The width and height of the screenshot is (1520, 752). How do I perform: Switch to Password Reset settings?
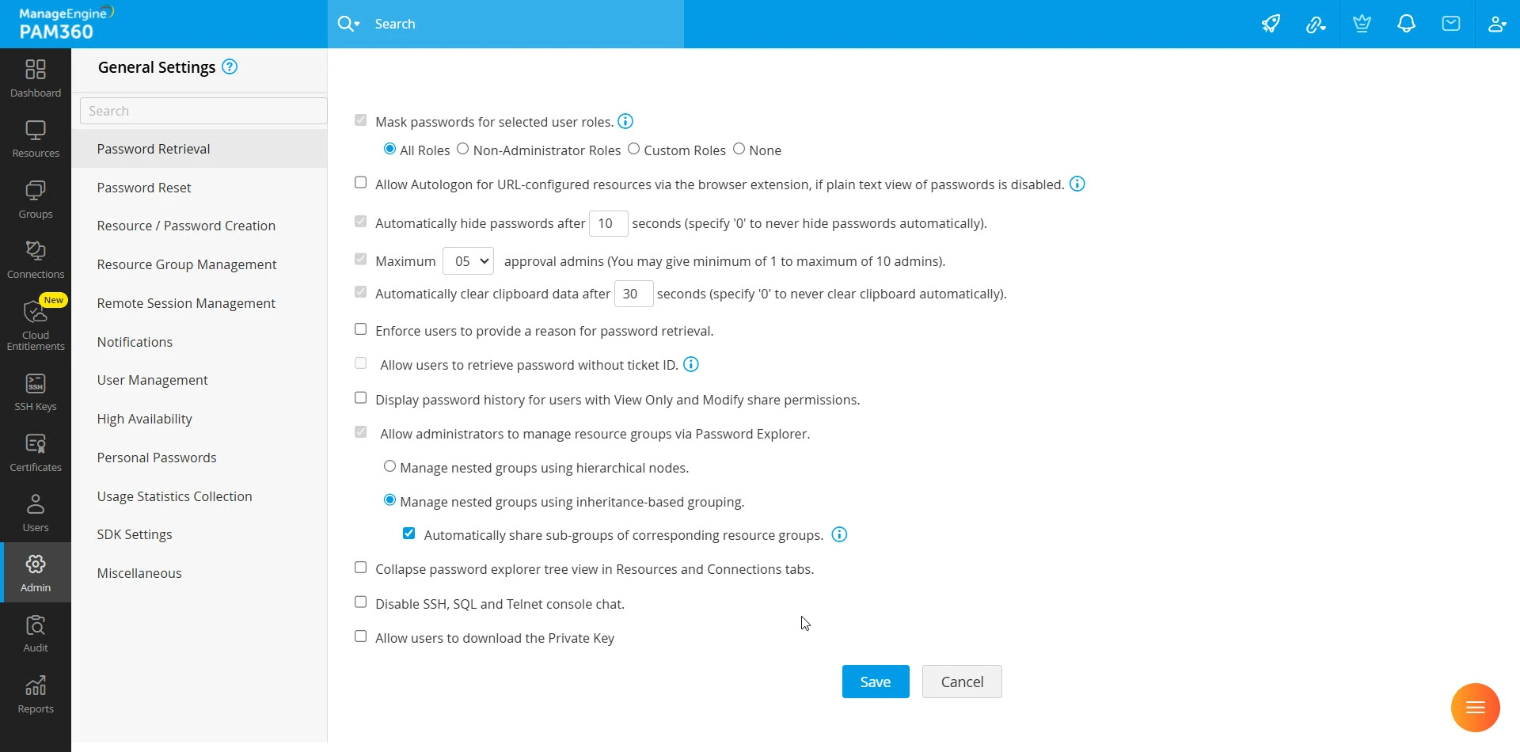(x=144, y=187)
